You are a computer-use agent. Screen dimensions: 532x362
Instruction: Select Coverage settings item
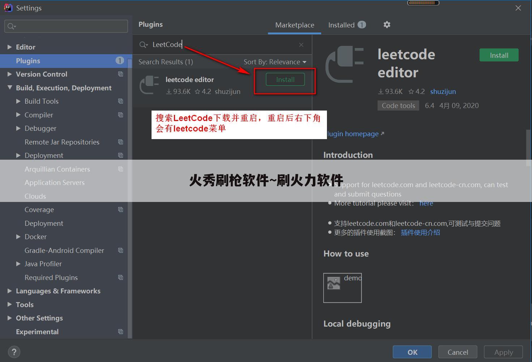[x=39, y=210]
